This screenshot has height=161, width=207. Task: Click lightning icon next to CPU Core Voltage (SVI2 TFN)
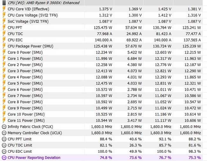4,15
